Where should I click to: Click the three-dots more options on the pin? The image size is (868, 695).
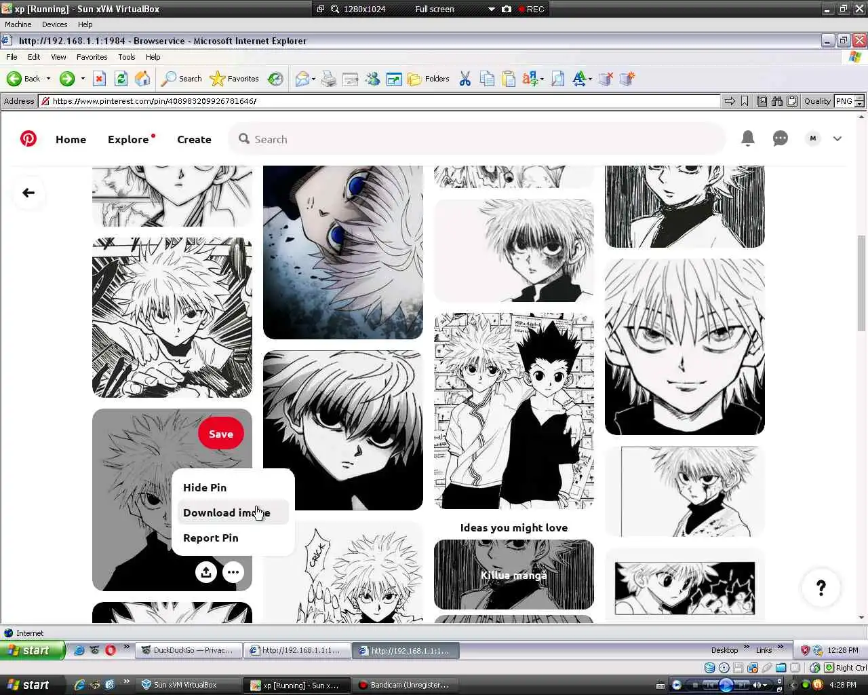(233, 572)
